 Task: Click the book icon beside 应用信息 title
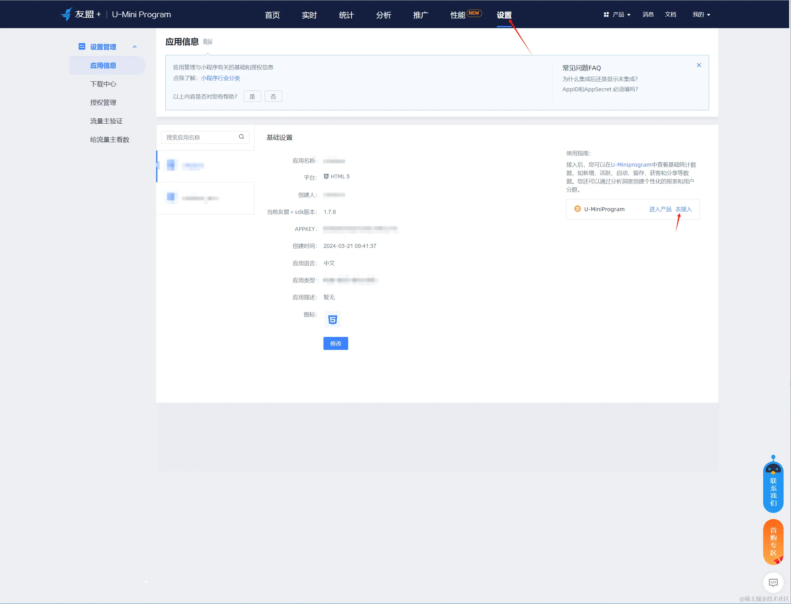[x=207, y=42]
